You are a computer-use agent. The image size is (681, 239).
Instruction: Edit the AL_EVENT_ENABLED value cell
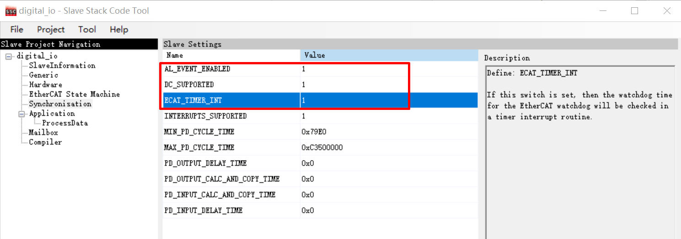point(389,69)
